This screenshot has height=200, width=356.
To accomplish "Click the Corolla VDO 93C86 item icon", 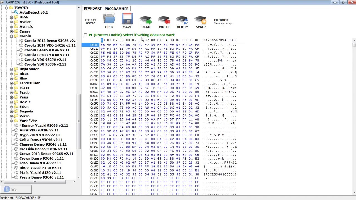I will click(21, 64).
